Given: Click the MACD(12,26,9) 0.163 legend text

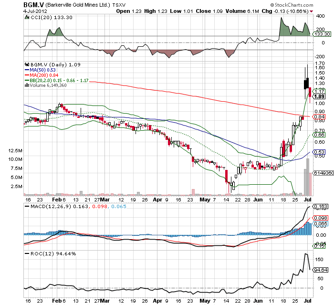Looking at the screenshot, I should coord(59,206).
